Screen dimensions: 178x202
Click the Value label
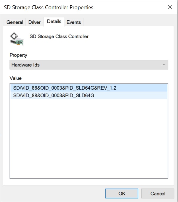pos(16,78)
